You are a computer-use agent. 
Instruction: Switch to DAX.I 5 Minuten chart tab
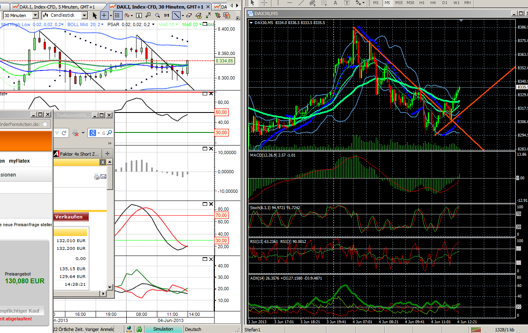pyautogui.click(x=57, y=7)
